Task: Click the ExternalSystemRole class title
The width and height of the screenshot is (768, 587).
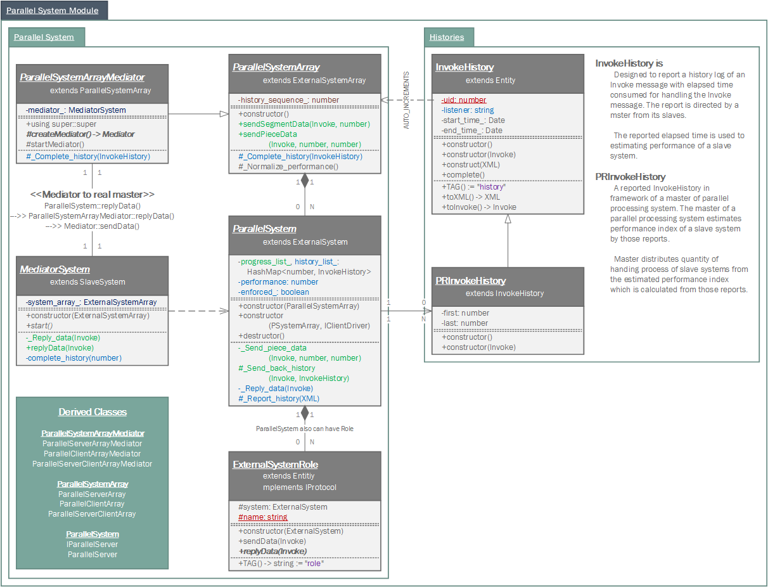Action: [276, 465]
